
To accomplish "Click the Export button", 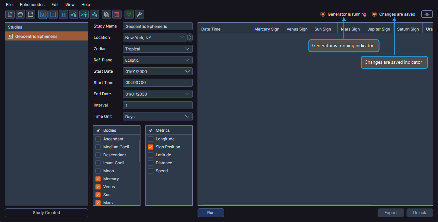I will point(391,212).
